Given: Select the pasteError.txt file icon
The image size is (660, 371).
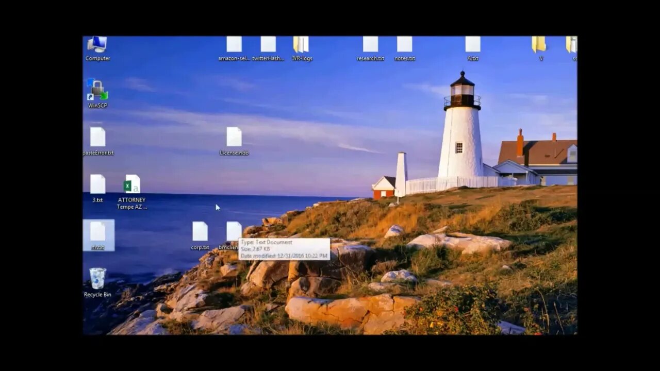Looking at the screenshot, I should tap(98, 141).
